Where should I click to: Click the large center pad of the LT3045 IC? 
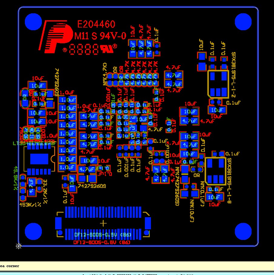pyautogui.click(x=39, y=159)
